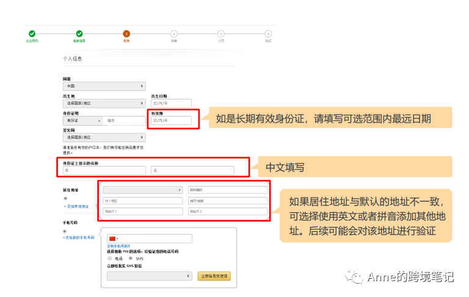The height and width of the screenshot is (297, 469).
Task: Select the 居住地址 default address radio button
Action: tap(65, 198)
